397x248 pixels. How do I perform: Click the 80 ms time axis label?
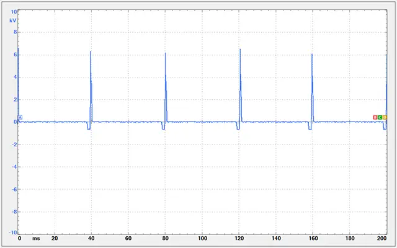point(165,238)
